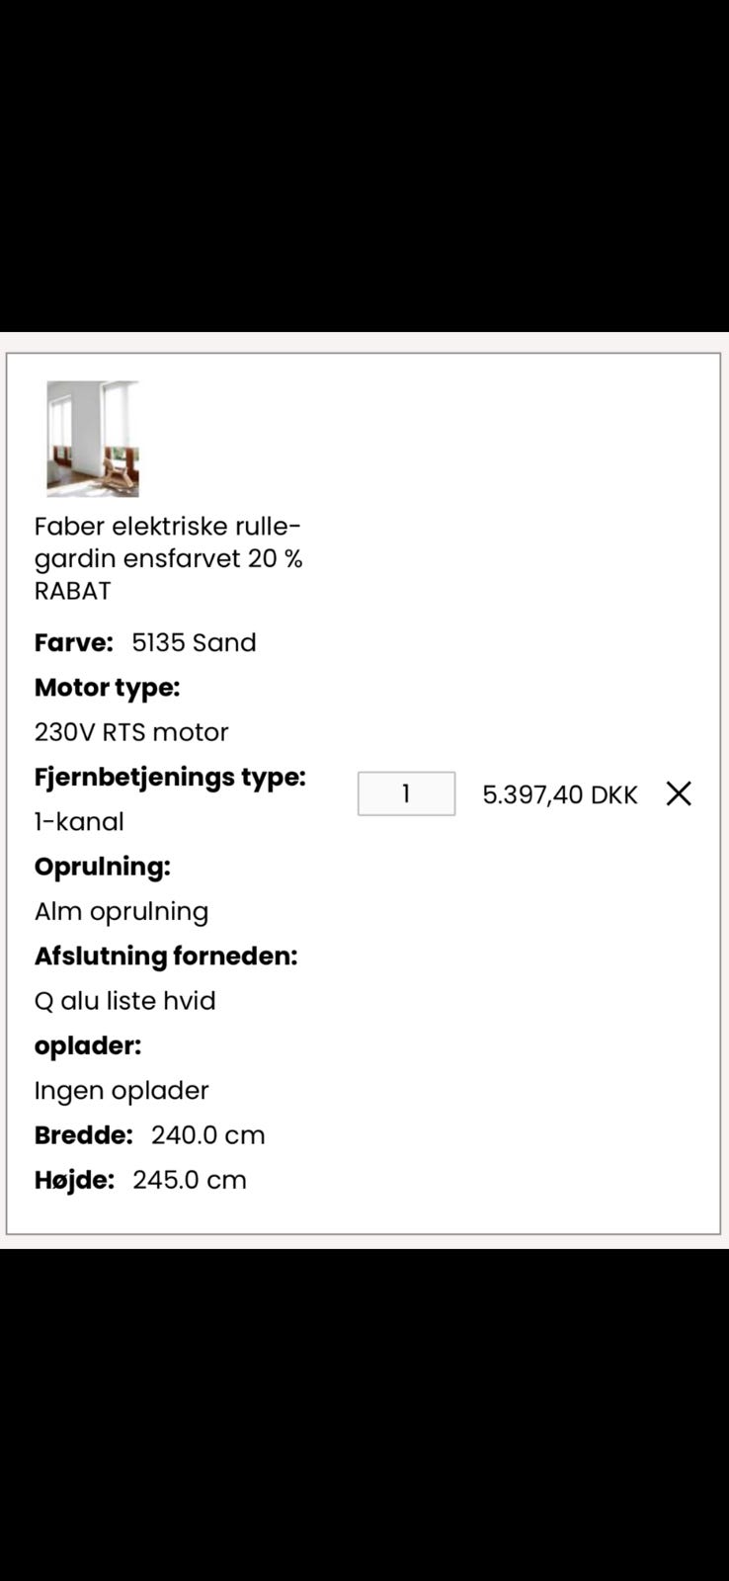The height and width of the screenshot is (1581, 729).
Task: Click the oplader label
Action: point(87,1045)
